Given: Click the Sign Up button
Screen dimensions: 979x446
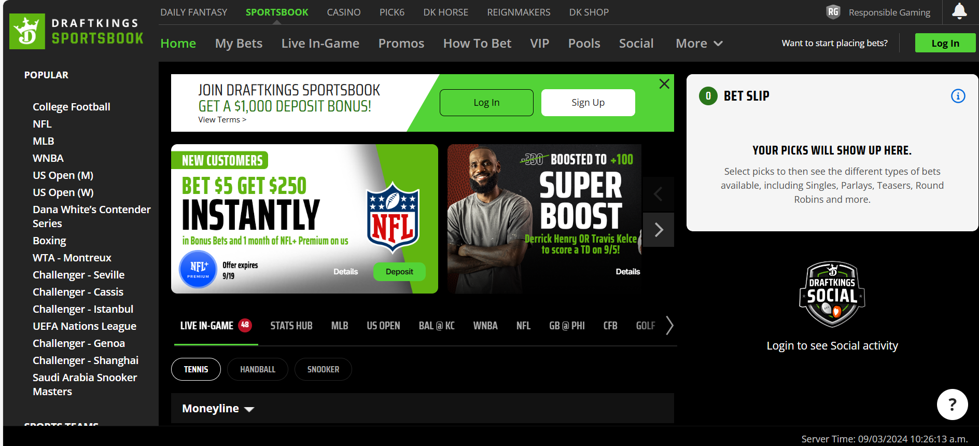Looking at the screenshot, I should (x=588, y=103).
